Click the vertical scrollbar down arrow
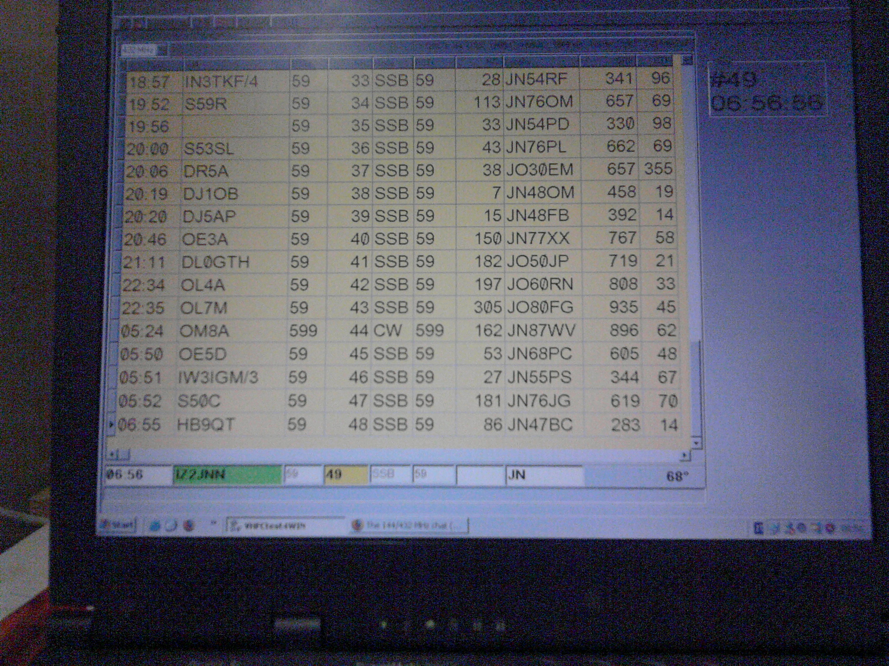 coord(696,443)
